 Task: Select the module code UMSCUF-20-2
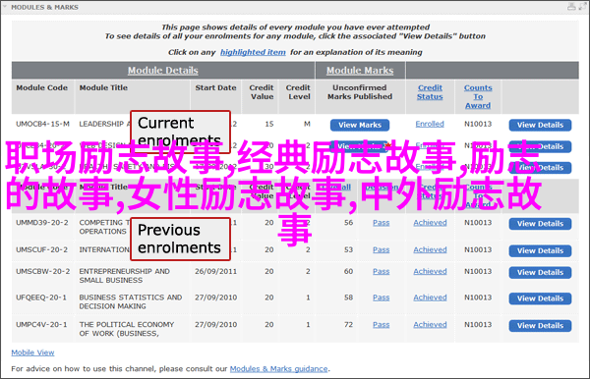click(x=41, y=249)
